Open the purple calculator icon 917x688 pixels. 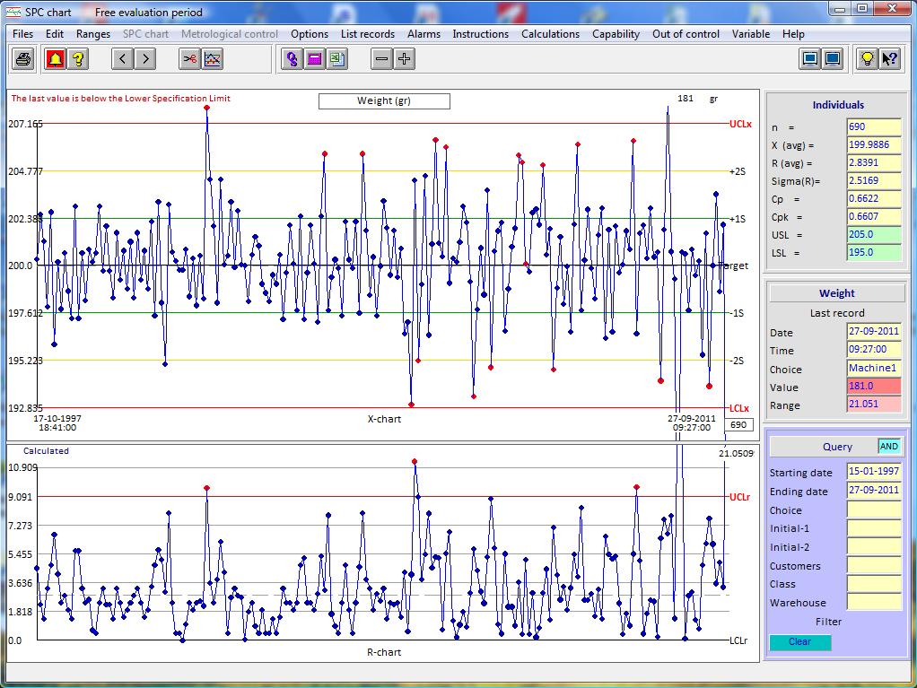point(315,59)
